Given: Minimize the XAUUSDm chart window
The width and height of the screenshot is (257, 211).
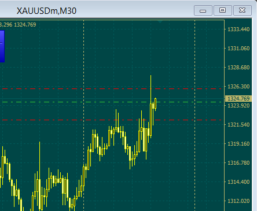Looking at the screenshot, I should tap(203, 10).
